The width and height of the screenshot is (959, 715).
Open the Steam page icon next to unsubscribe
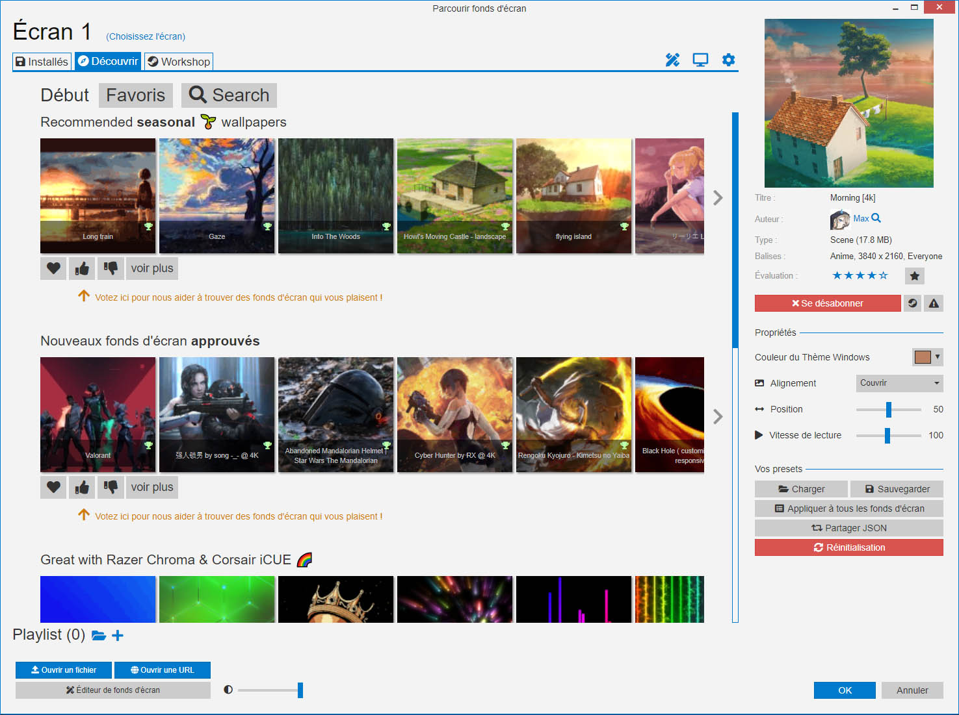pos(913,303)
